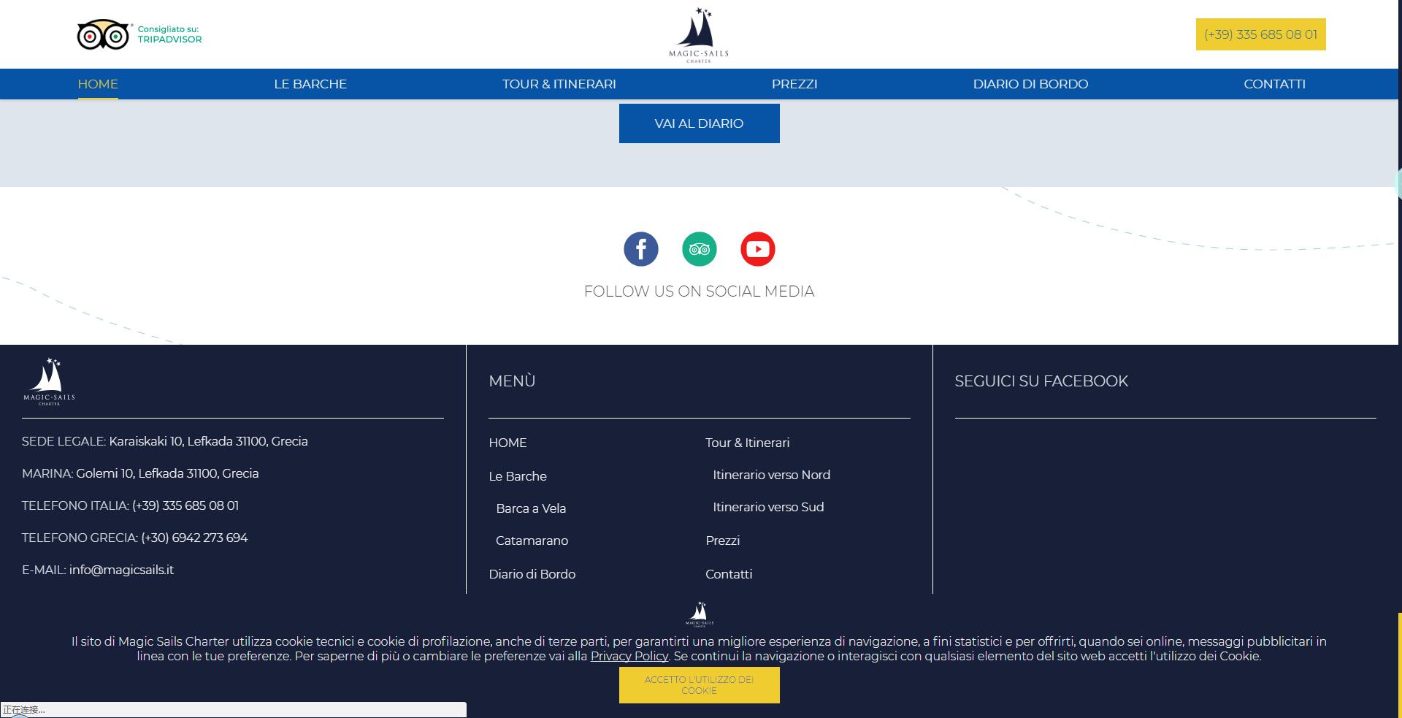
Task: Click the yellow phone number button in header
Action: pyautogui.click(x=1261, y=34)
